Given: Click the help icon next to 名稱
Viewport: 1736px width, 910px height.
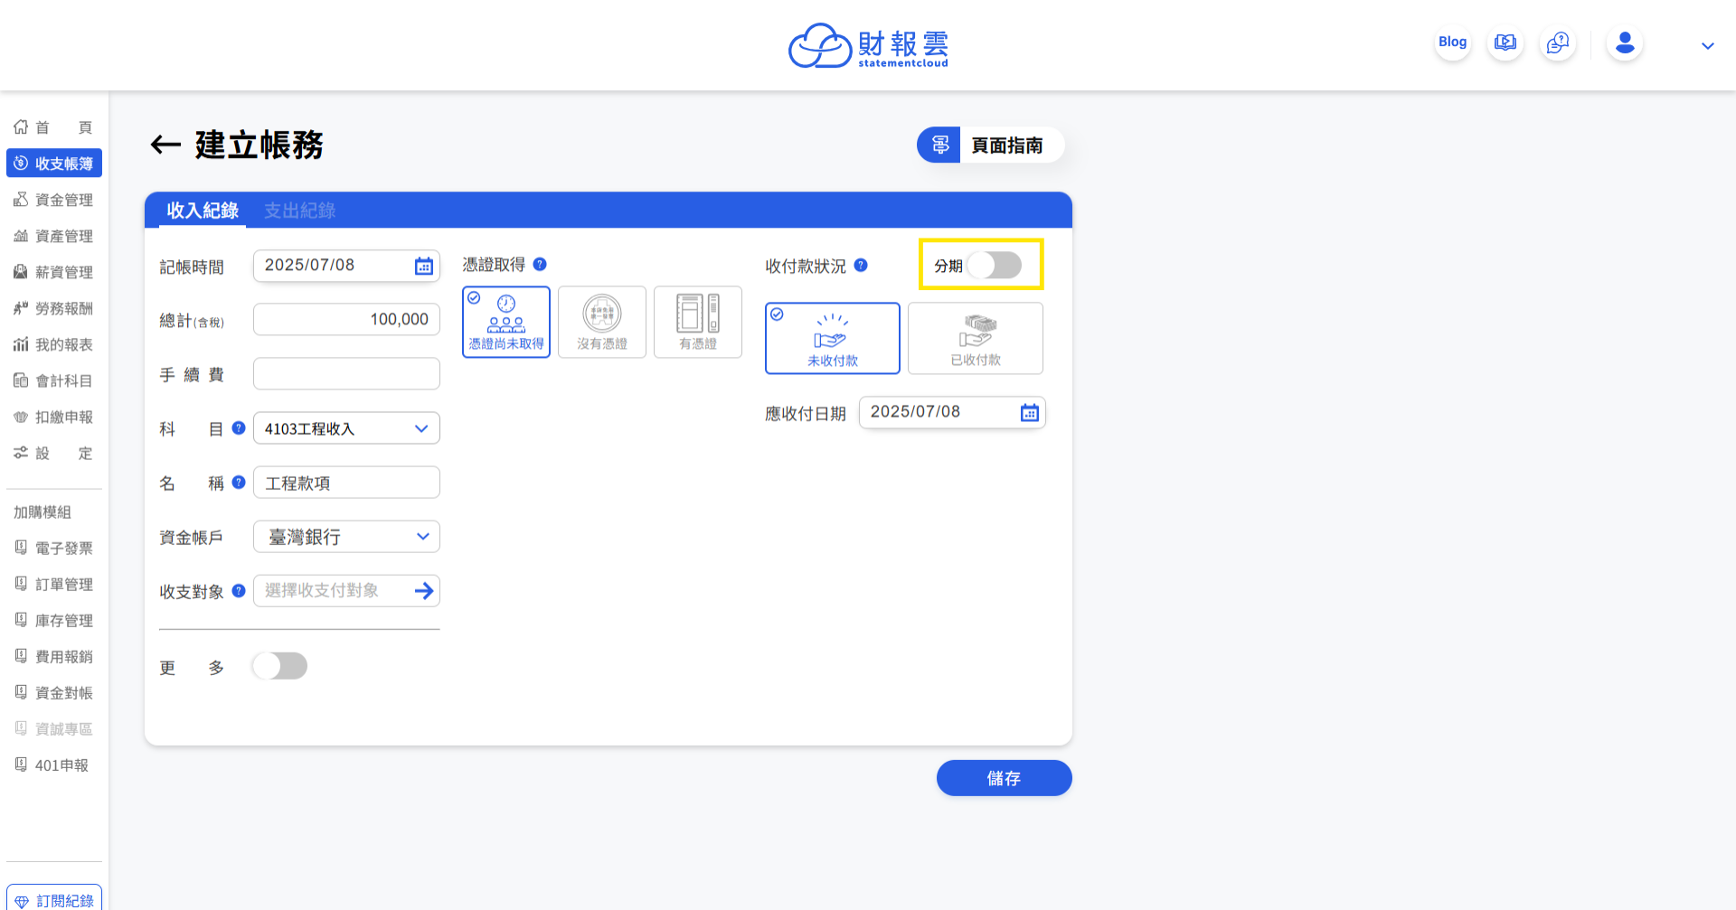Looking at the screenshot, I should pos(239,483).
